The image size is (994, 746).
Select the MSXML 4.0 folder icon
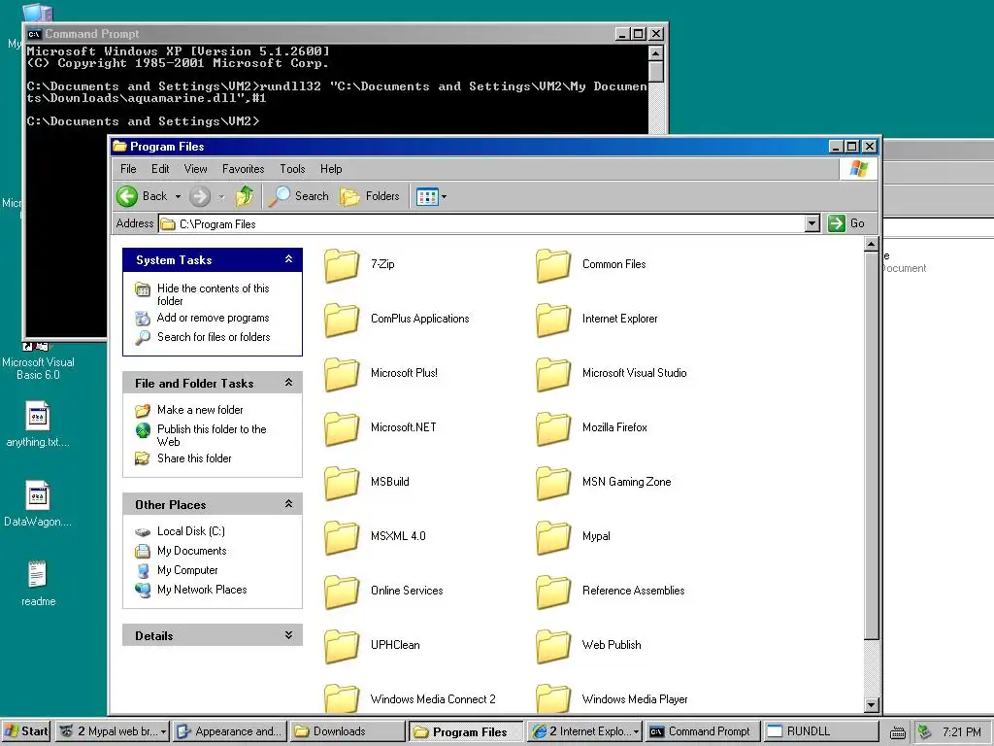[x=342, y=537]
